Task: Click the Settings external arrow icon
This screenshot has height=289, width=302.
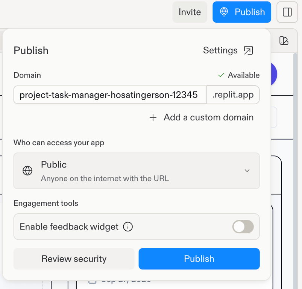Action: pos(248,50)
